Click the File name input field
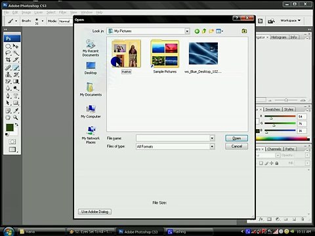 tap(173, 138)
